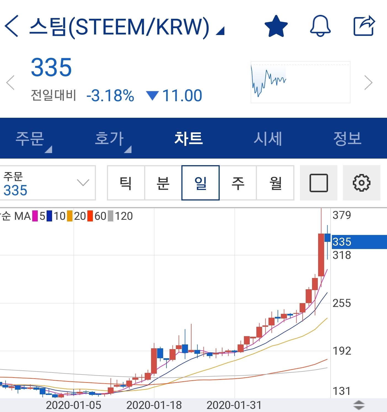
Task: Tap the chart vertical resize handle icon
Action: pyautogui.click(x=359, y=405)
